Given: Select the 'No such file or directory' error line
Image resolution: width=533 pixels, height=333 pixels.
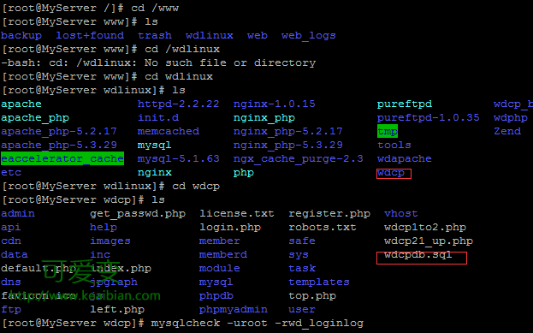Looking at the screenshot, I should point(230,63).
